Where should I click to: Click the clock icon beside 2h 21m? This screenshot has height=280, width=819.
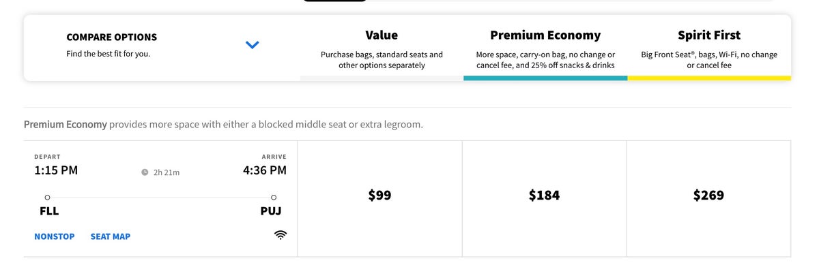pos(145,172)
